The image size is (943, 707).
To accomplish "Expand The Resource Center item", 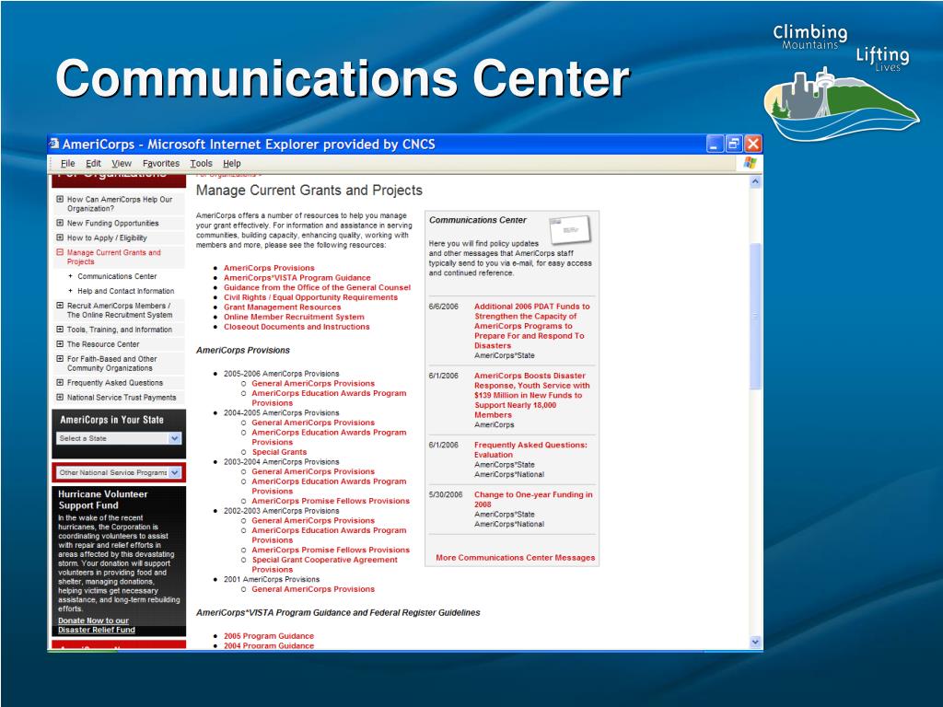I will [60, 344].
